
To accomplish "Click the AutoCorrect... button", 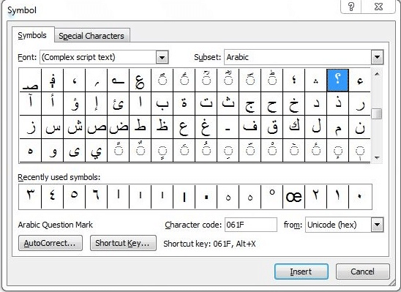I will (x=50, y=243).
